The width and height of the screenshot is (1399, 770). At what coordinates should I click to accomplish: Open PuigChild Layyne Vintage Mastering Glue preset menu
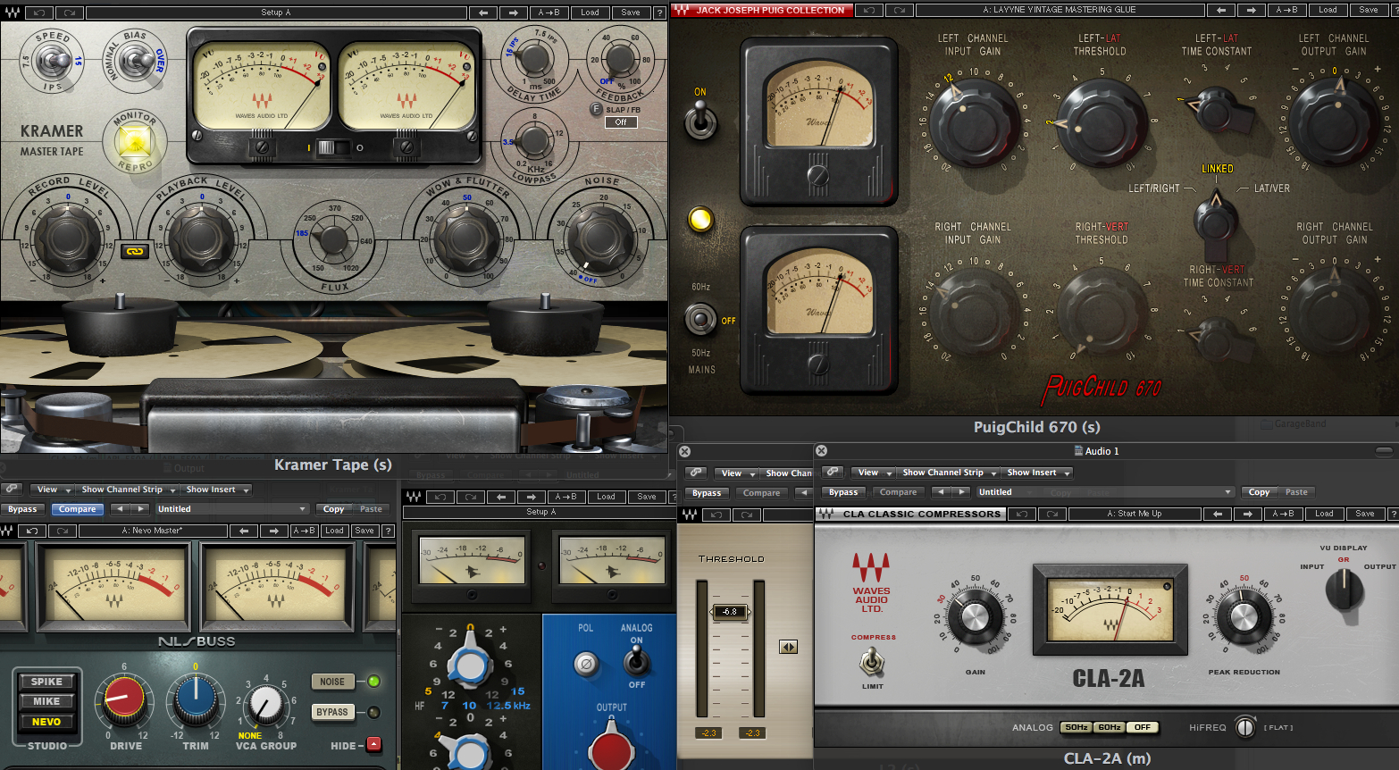[x=1059, y=10]
